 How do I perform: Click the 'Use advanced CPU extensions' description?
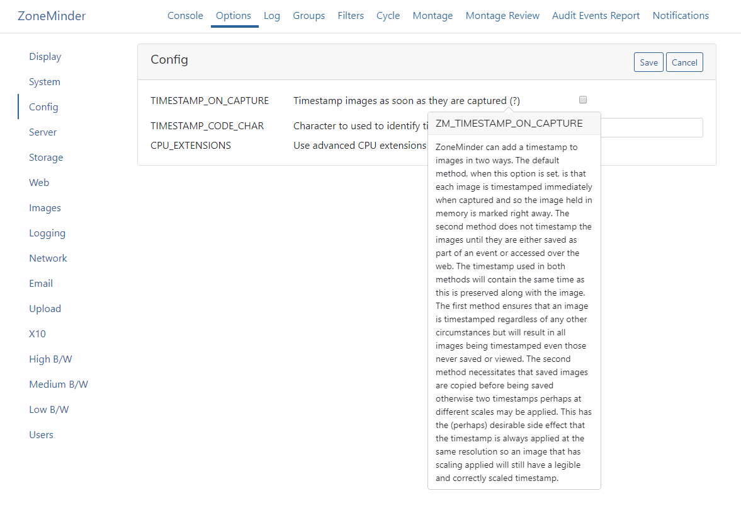360,145
